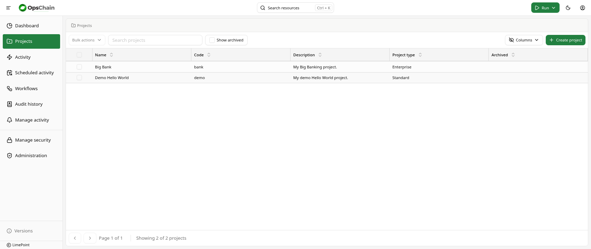Click the search magnifier icon
Image resolution: width=591 pixels, height=249 pixels.
263,8
